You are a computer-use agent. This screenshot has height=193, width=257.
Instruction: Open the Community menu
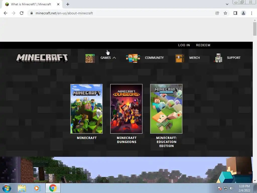[x=154, y=58]
